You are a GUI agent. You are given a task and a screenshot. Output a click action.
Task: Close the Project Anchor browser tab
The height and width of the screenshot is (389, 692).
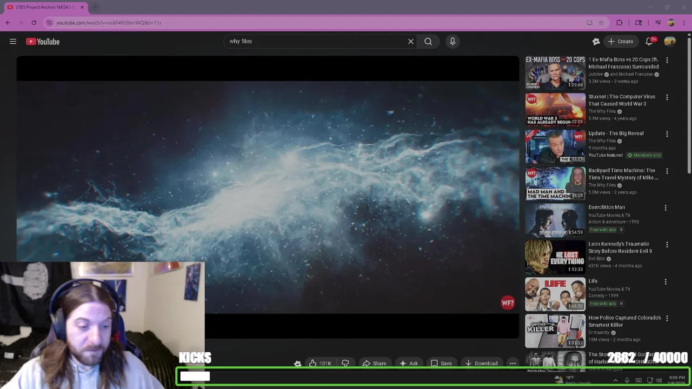click(82, 7)
